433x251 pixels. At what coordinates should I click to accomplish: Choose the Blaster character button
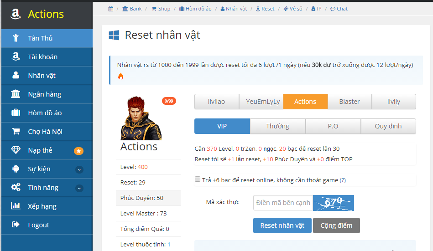pyautogui.click(x=350, y=102)
